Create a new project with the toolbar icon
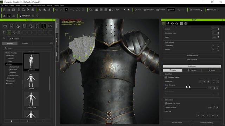Screen dimensions: 225x126 4,10
